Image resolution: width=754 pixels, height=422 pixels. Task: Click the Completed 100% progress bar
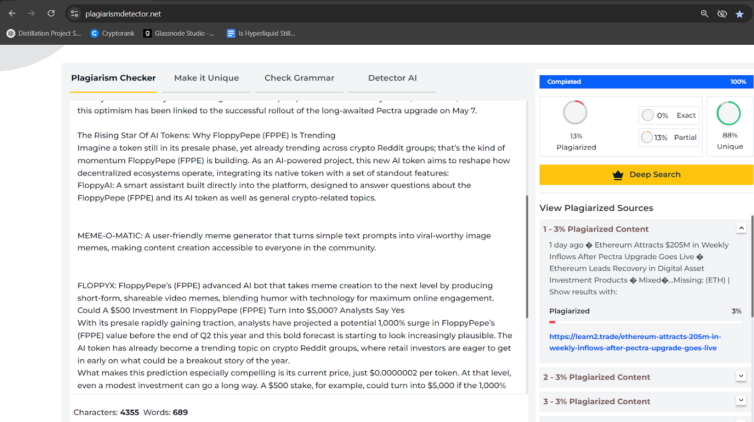click(x=647, y=82)
